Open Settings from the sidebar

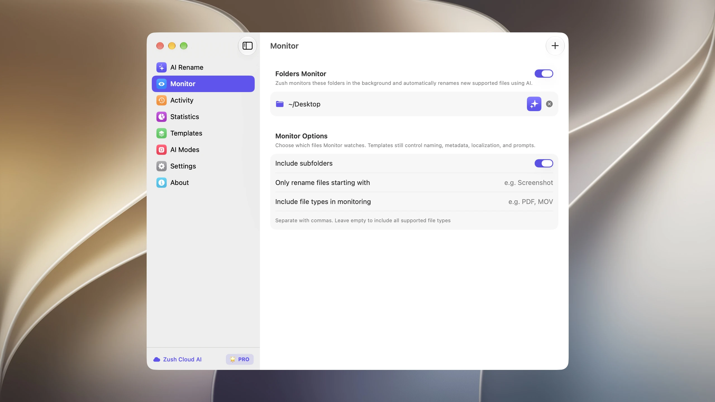point(203,166)
